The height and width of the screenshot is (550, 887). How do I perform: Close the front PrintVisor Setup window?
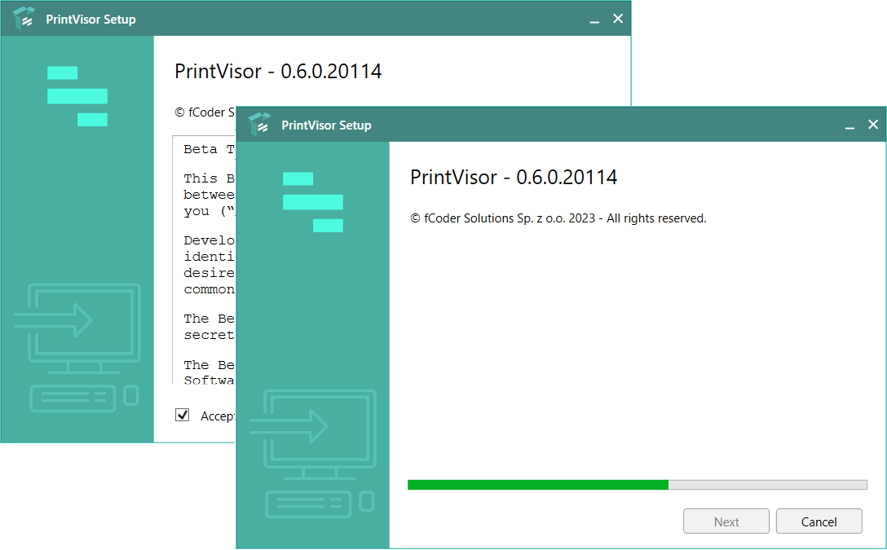click(873, 125)
